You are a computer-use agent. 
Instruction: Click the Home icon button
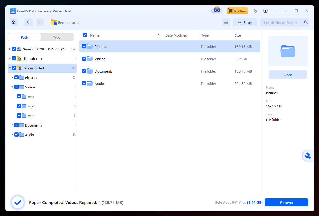tap(14, 22)
